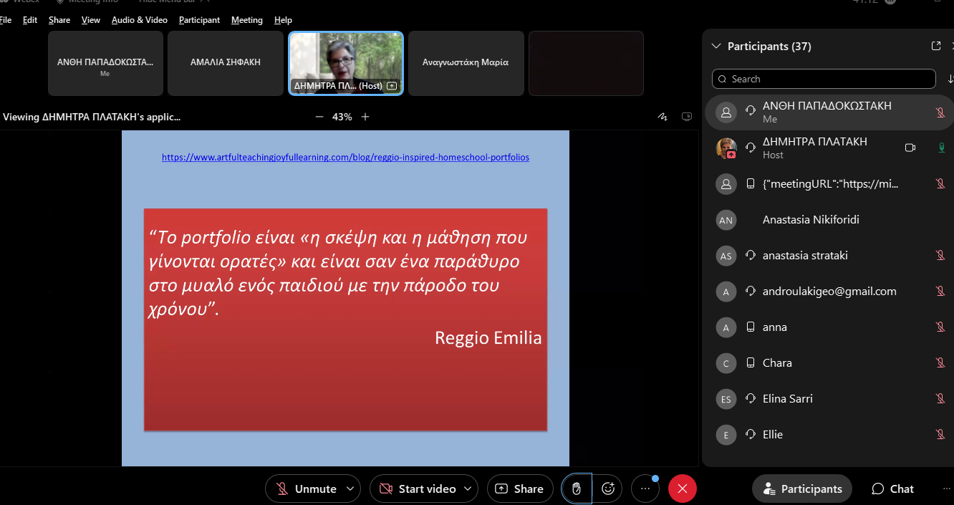Viewport: 954px width, 505px height.
Task: Click the red leave meeting button
Action: pyautogui.click(x=683, y=489)
